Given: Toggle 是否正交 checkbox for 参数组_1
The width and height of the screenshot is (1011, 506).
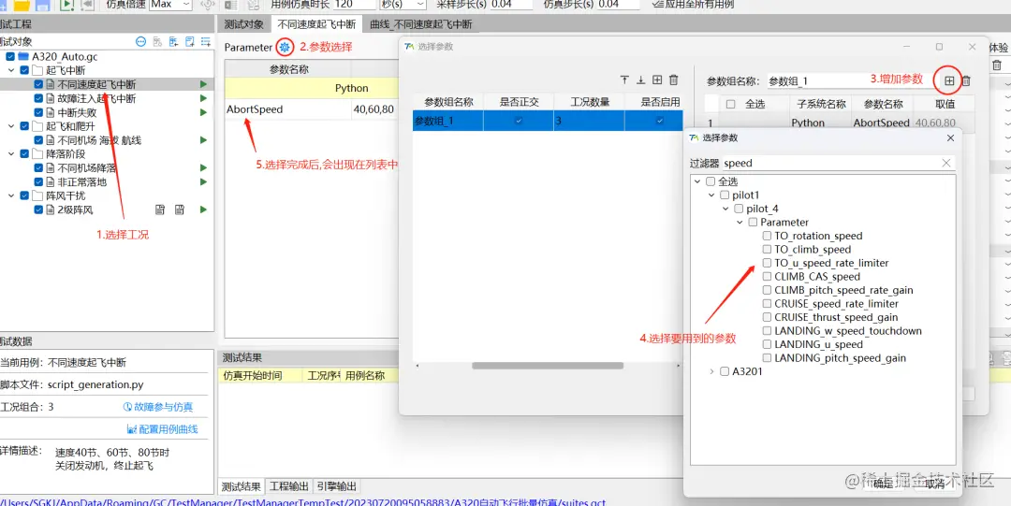Looking at the screenshot, I should click(519, 121).
